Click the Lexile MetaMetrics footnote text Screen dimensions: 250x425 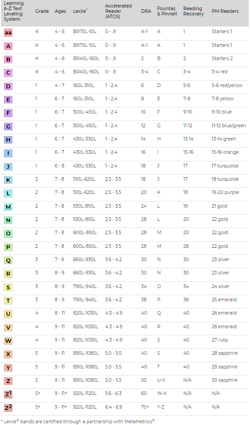pos(78,421)
